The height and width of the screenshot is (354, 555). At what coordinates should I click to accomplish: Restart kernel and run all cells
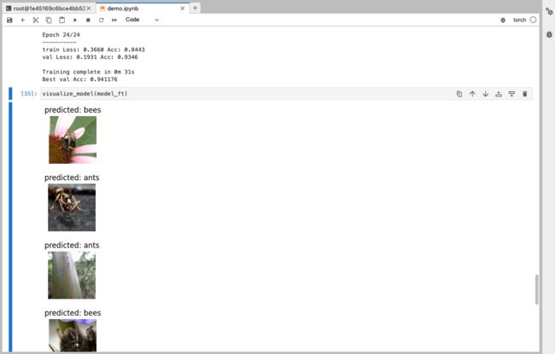[114, 20]
